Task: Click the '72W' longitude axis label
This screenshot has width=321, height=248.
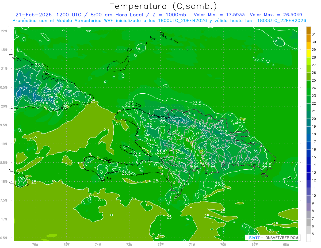Action: [x=160, y=244]
